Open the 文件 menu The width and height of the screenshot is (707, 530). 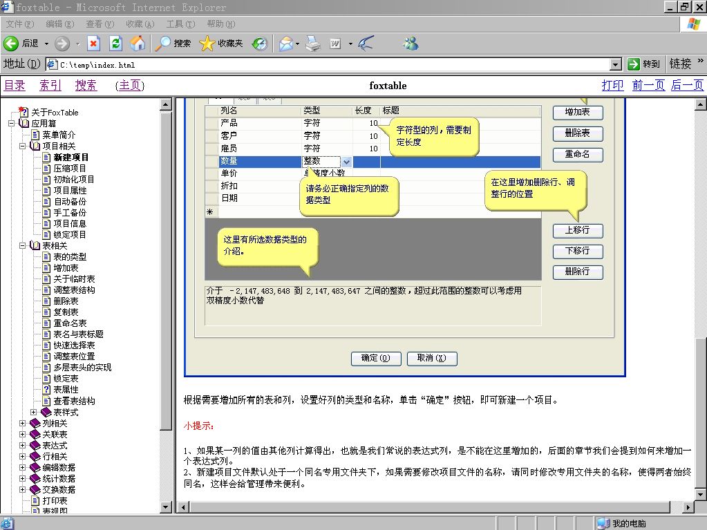(20, 24)
